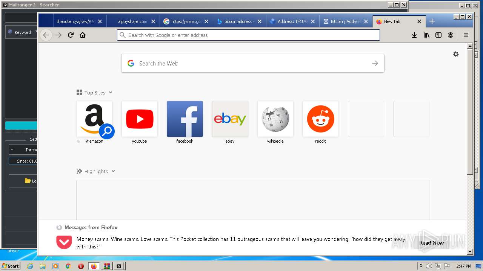Close the New Tab tab
Viewport: 483px width, 271px height.
(419, 21)
